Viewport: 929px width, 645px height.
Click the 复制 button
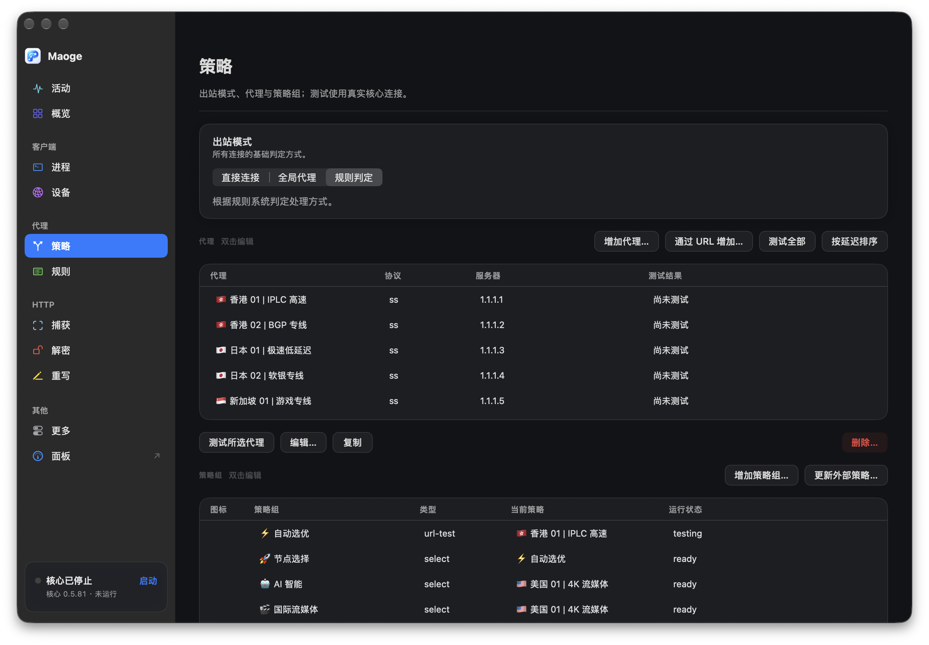(352, 442)
